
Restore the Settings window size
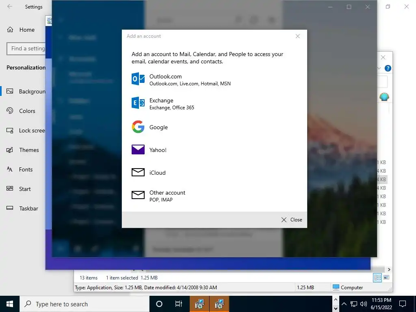388,6
